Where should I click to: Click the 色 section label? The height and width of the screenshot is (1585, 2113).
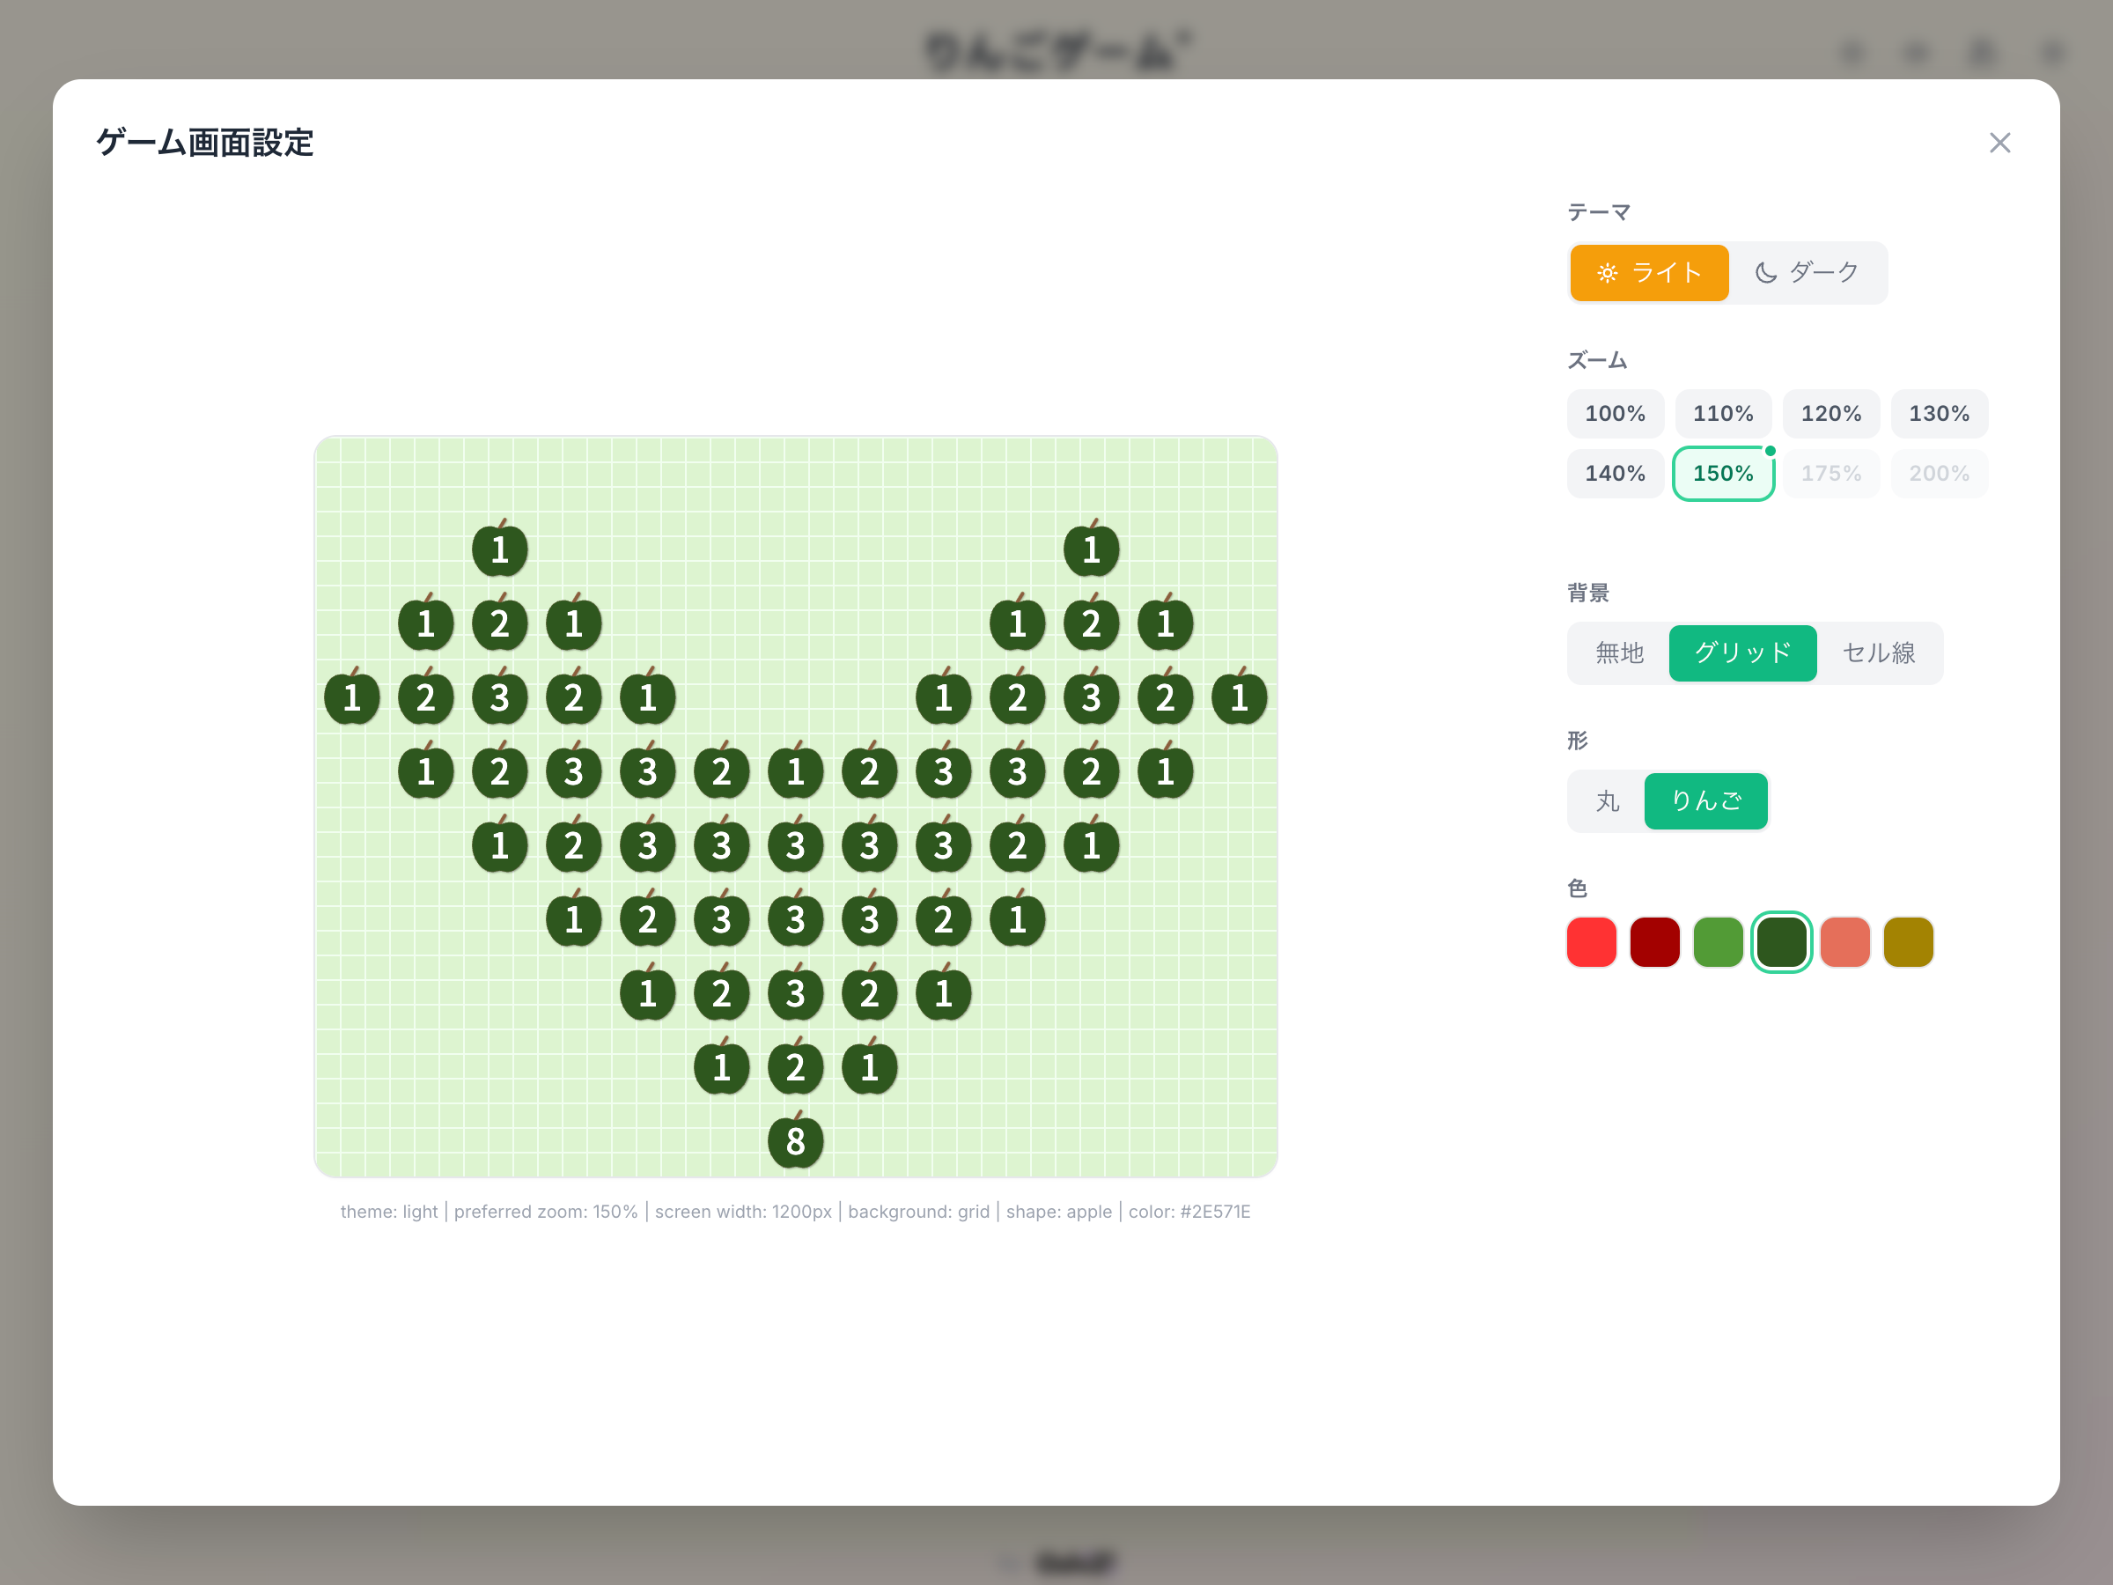click(x=1577, y=888)
